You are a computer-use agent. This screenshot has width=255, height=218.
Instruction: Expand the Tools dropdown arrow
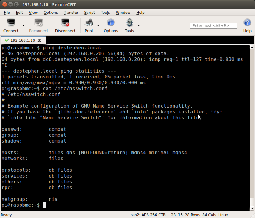tap(139, 25)
